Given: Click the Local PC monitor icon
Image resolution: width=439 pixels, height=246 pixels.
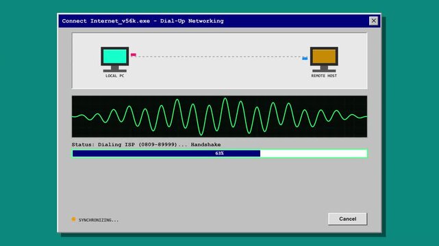Looking at the screenshot, I should [115, 59].
